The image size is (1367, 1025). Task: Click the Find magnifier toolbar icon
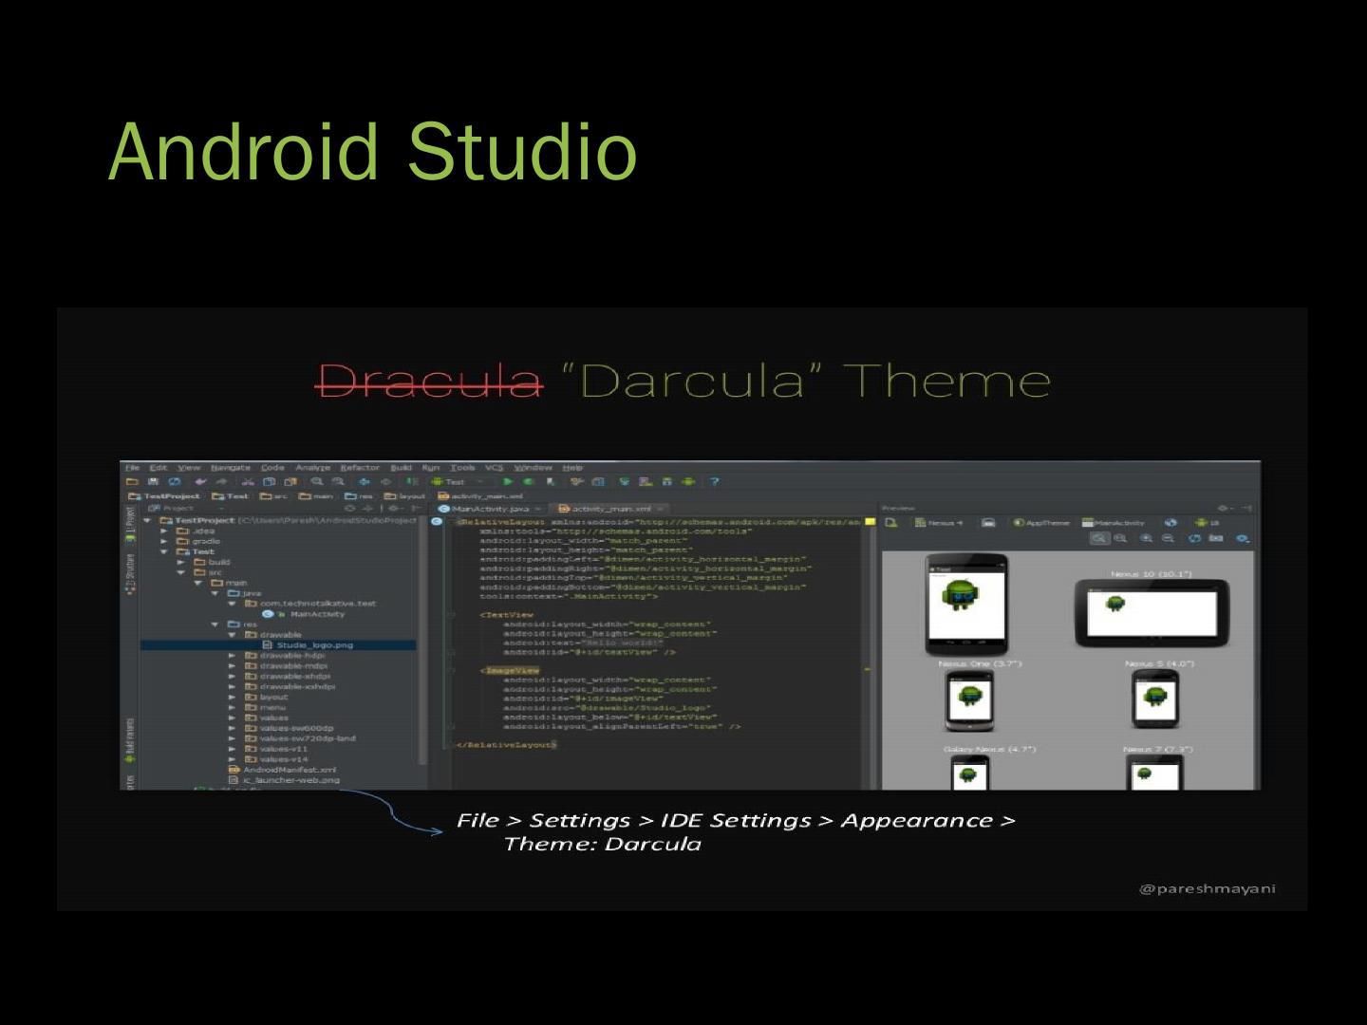pyautogui.click(x=317, y=482)
